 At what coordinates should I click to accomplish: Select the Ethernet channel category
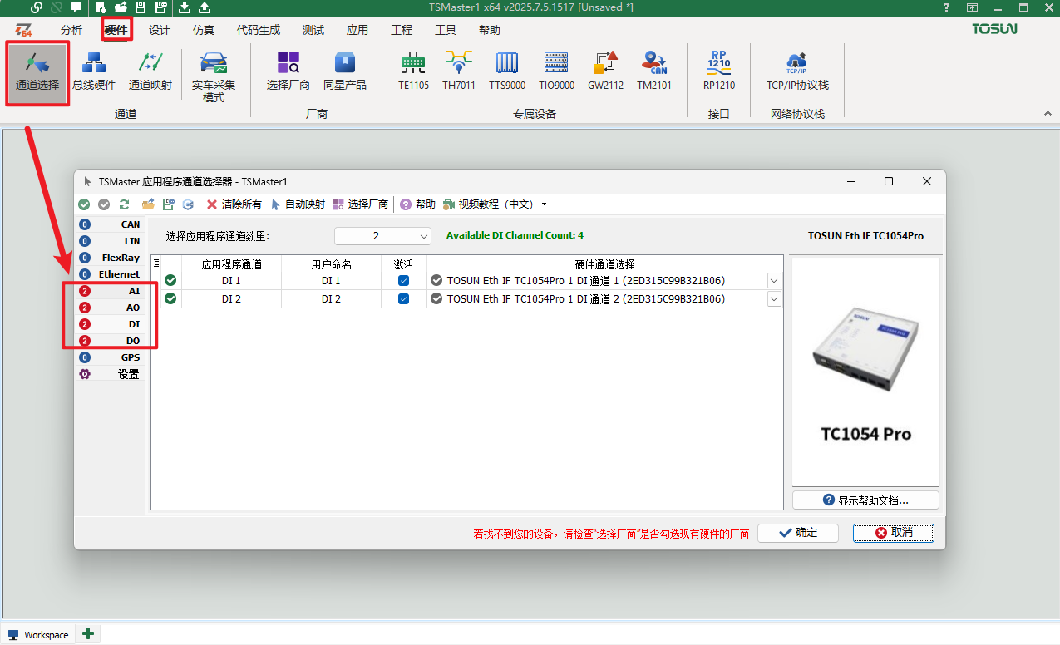(110, 274)
